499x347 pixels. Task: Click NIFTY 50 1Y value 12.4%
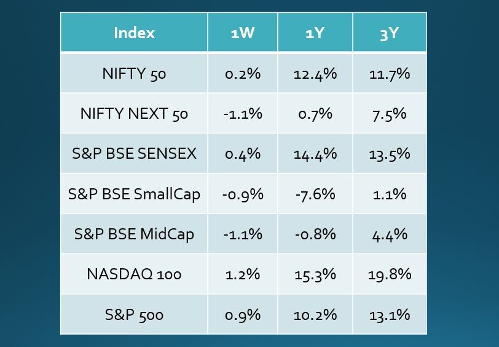(x=315, y=74)
